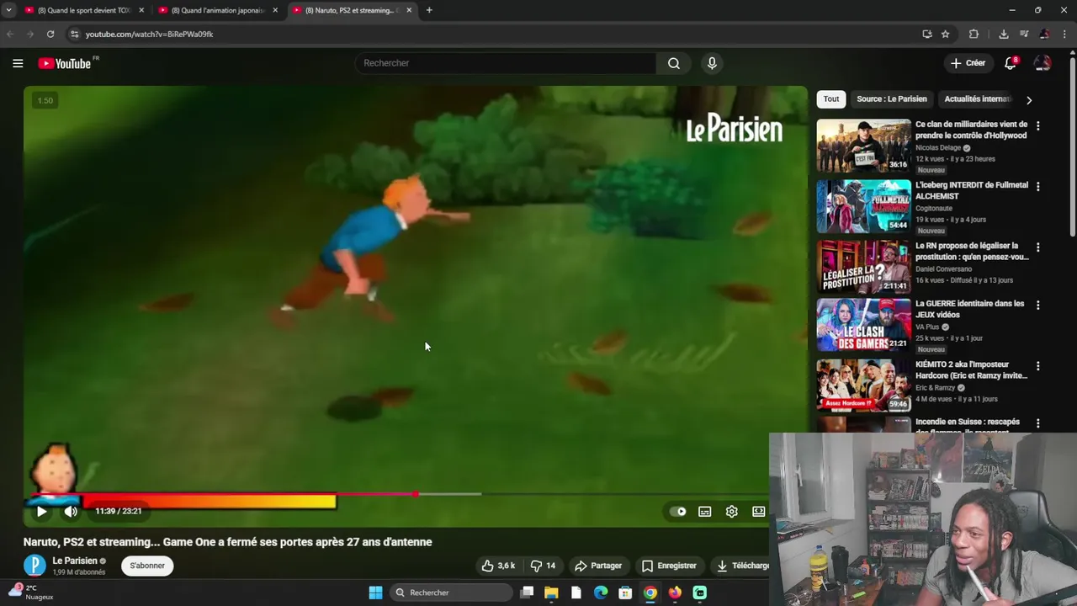Open Chrome downloads icon

click(x=1004, y=35)
